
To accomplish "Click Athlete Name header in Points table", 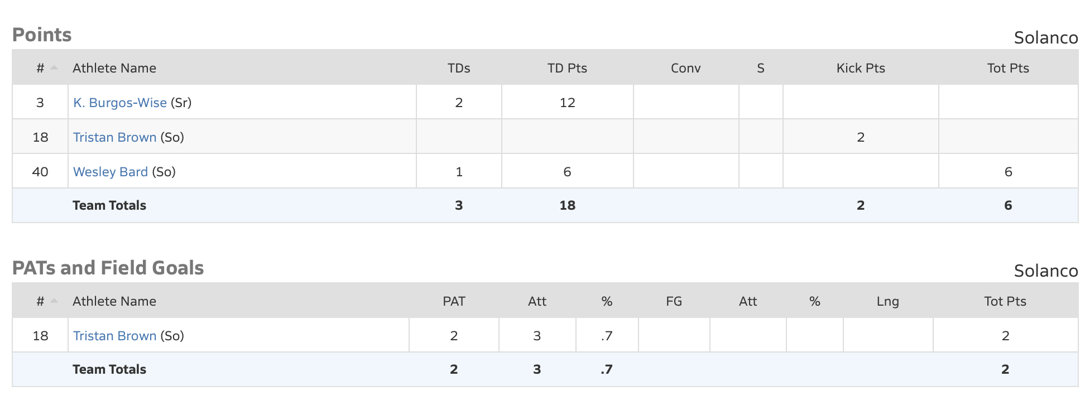I will 114,68.
